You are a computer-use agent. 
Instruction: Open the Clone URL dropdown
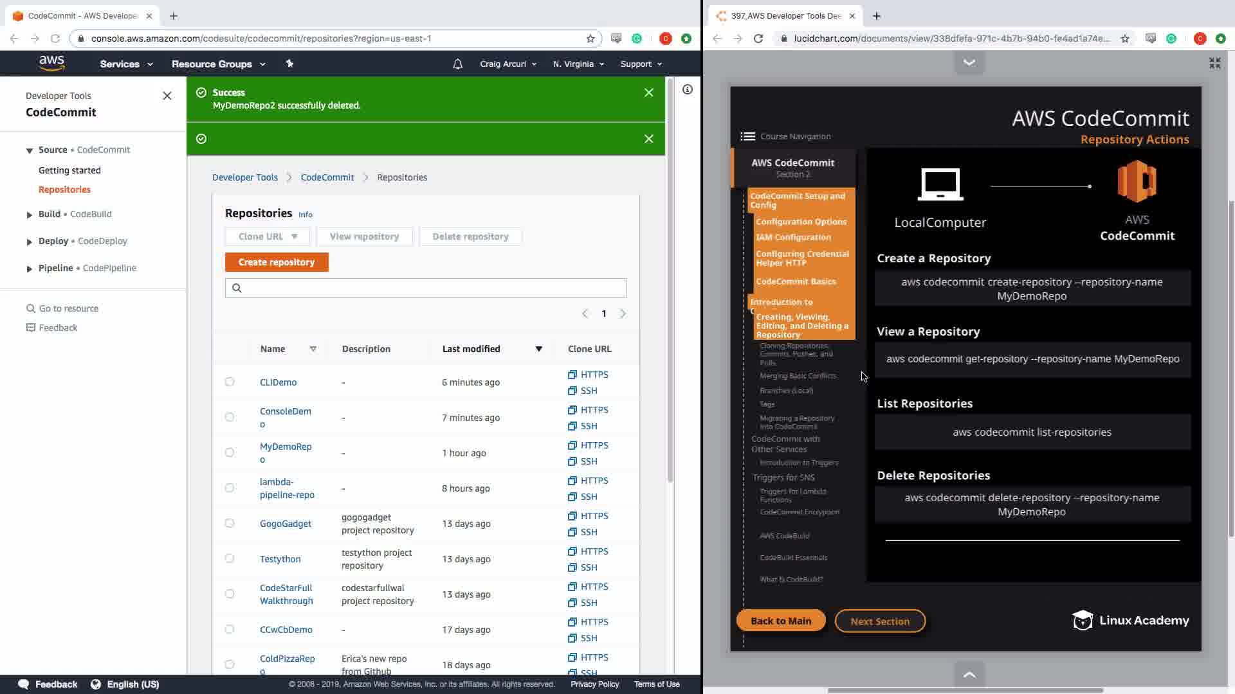click(268, 236)
